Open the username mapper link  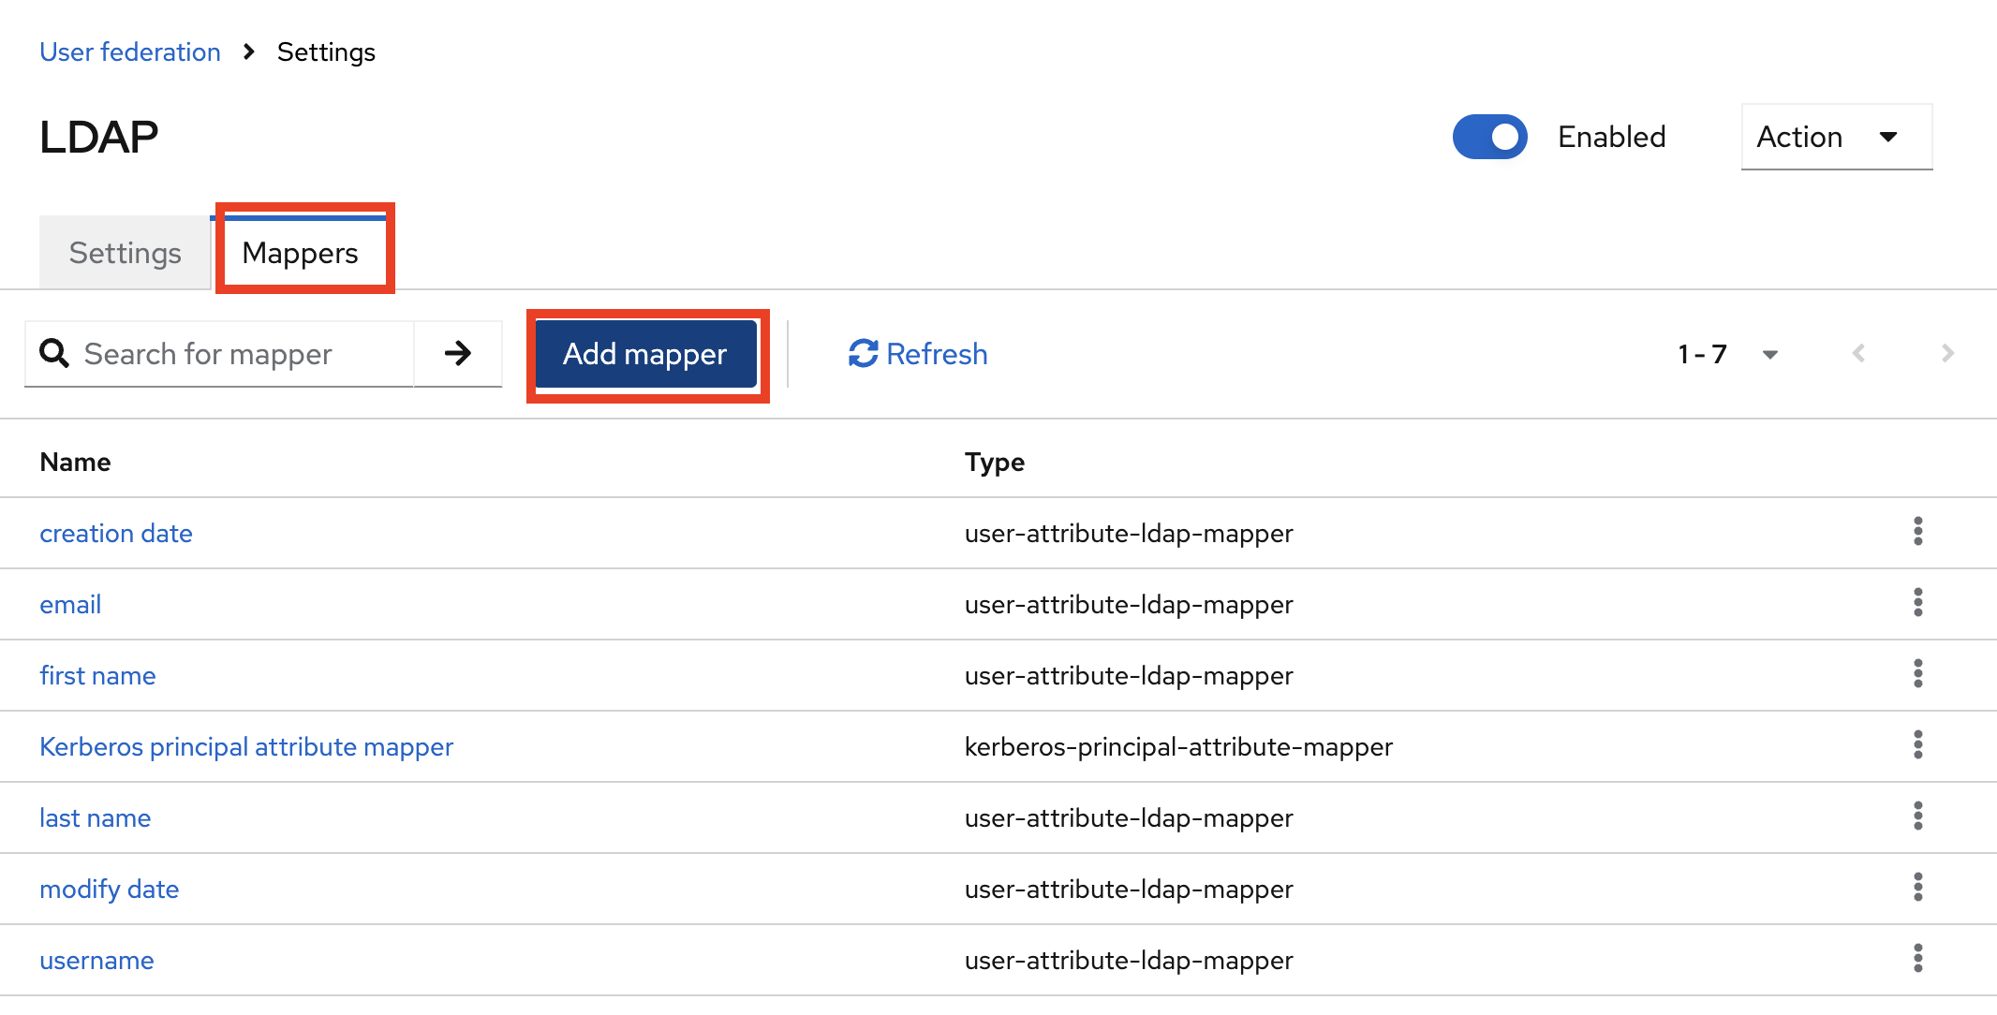pos(96,961)
